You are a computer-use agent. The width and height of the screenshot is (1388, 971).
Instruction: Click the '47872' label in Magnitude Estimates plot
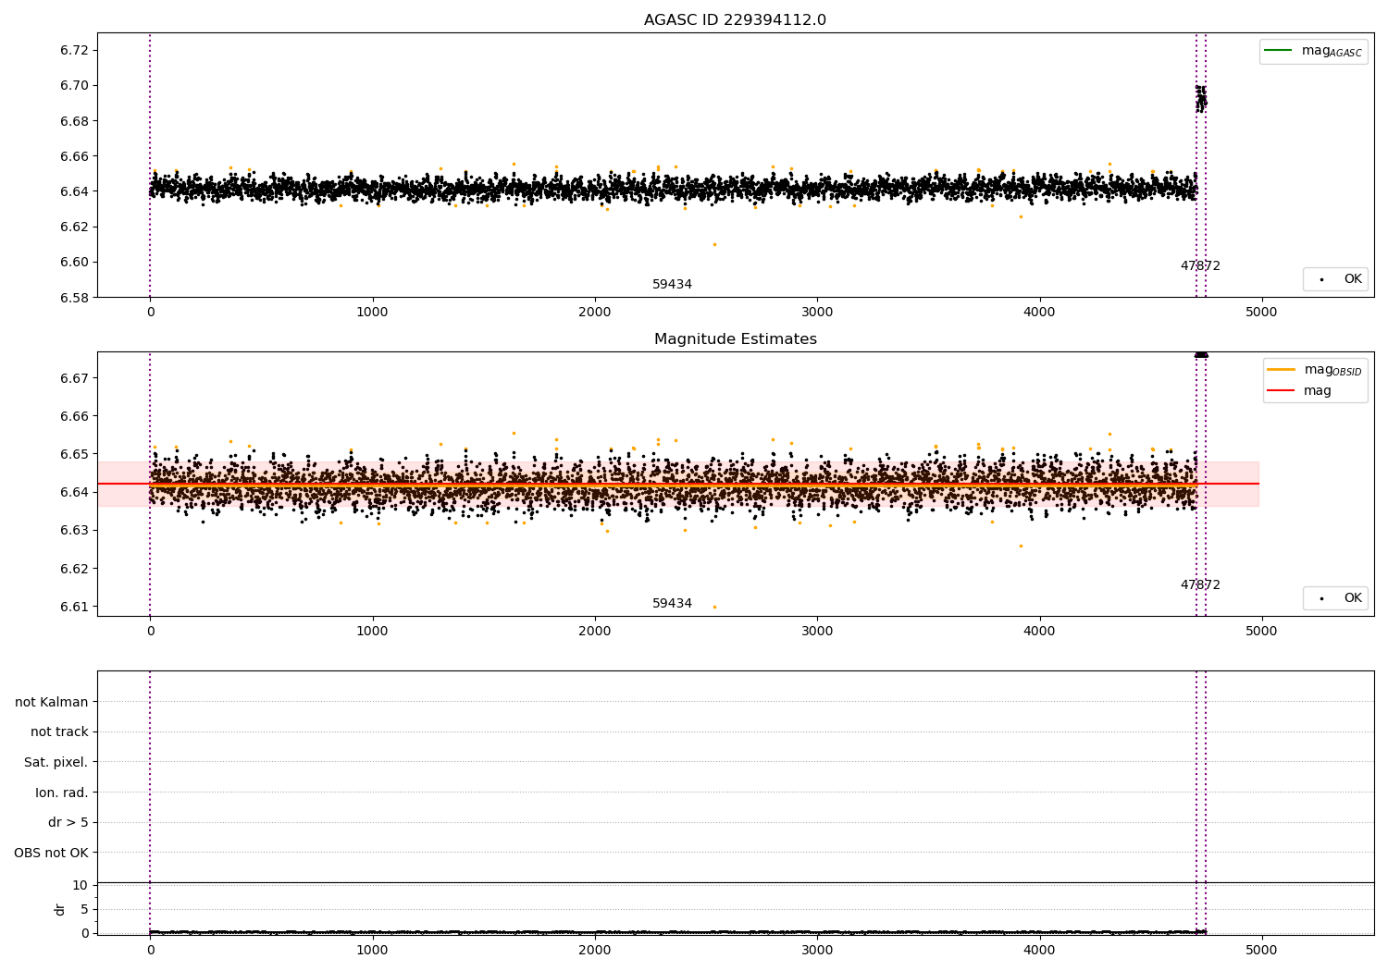pyautogui.click(x=1200, y=585)
